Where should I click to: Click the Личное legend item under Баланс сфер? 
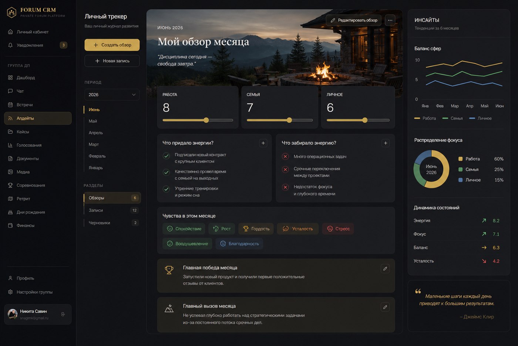coord(480,119)
